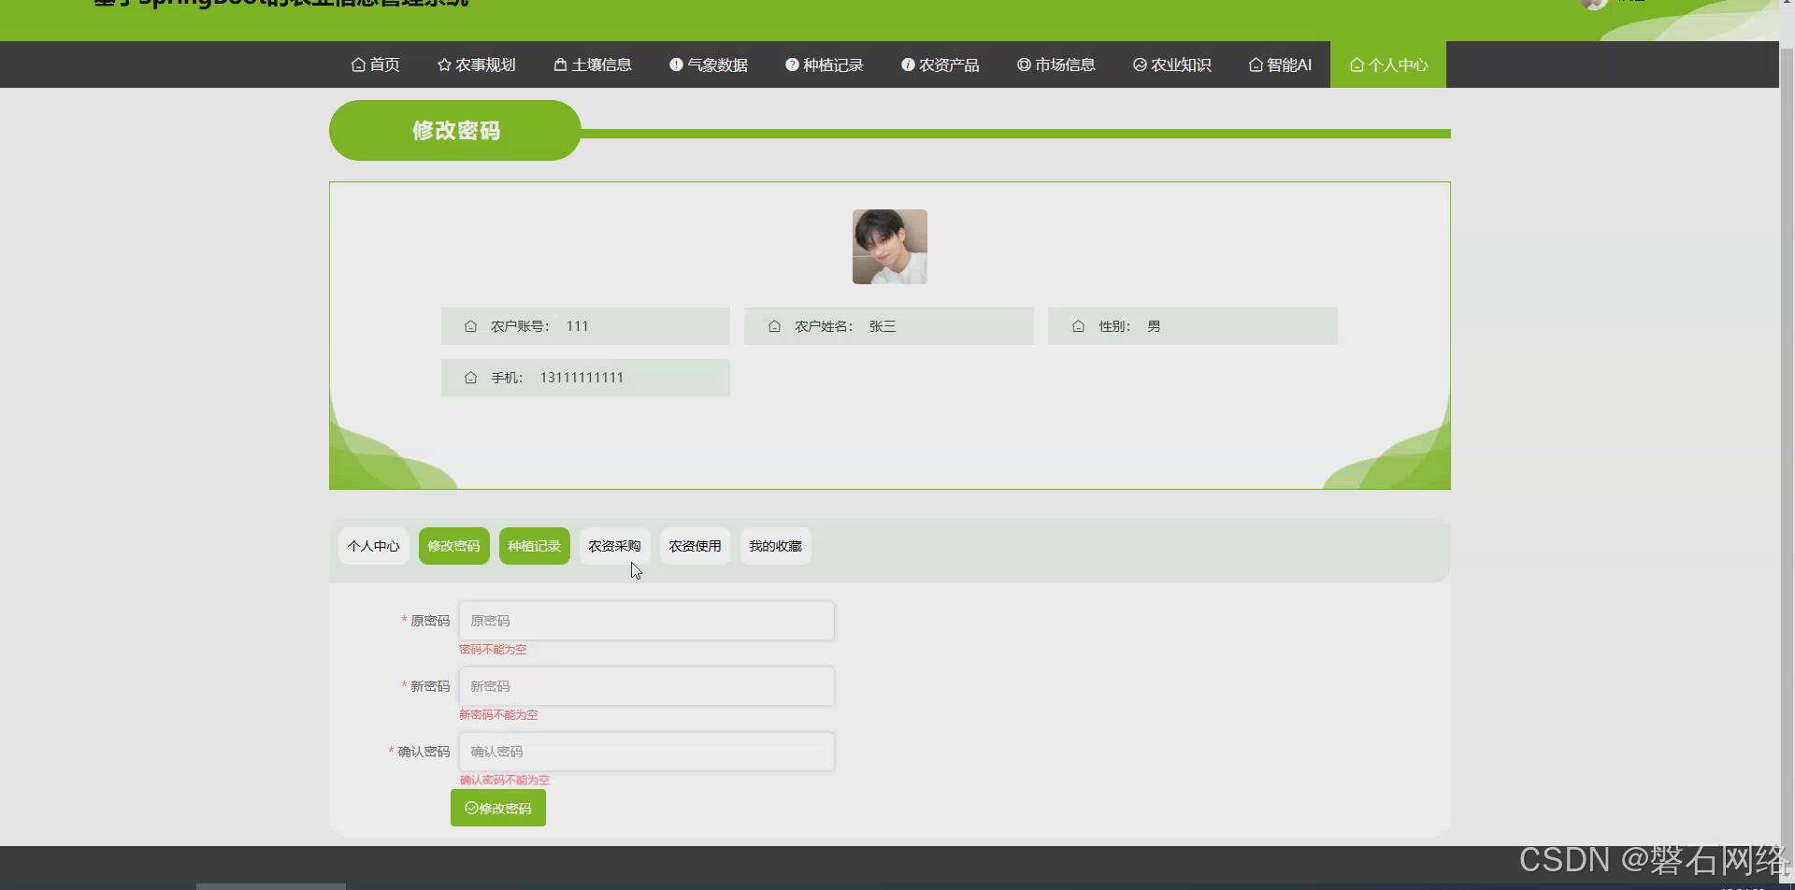Image resolution: width=1795 pixels, height=890 pixels.
Task: Select the 修改密码 sub-tab
Action: tap(454, 546)
